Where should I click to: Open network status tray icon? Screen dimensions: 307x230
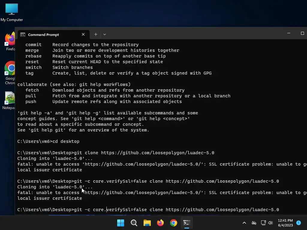263,223
